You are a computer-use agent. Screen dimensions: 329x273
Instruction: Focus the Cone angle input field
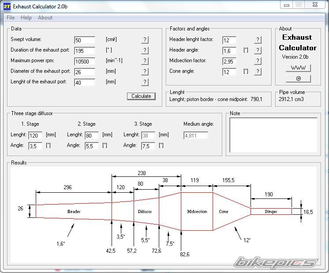coord(229,72)
